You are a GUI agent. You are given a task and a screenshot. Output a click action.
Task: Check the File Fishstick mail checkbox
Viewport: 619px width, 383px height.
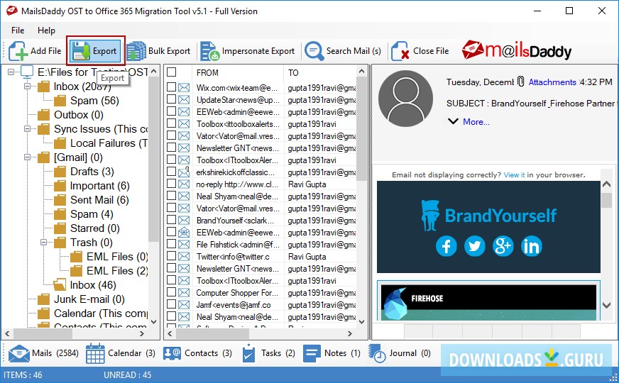tap(171, 244)
